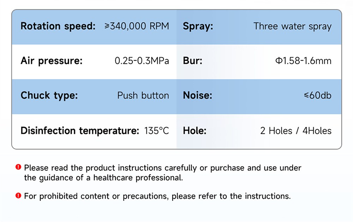This screenshot has height=222, width=353.
Task: Click the second red exclamation warning icon
Action: point(18,195)
